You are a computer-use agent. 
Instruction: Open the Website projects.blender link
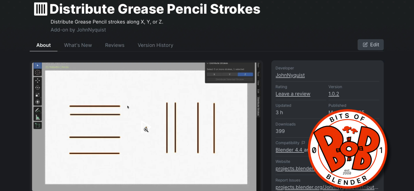point(295,169)
